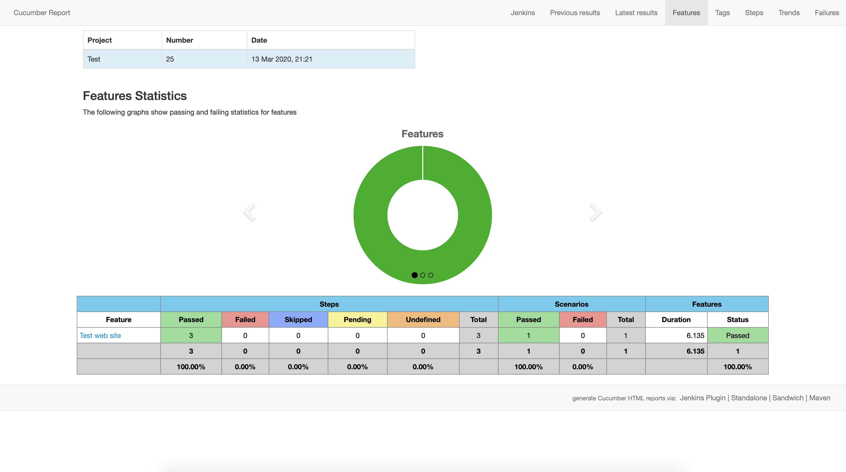
Task: Switch to the Failures tab
Action: (x=827, y=13)
